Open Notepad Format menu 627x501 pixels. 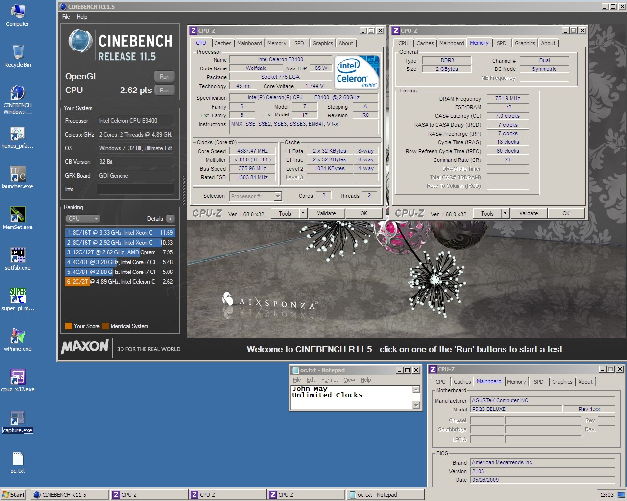tap(330, 380)
